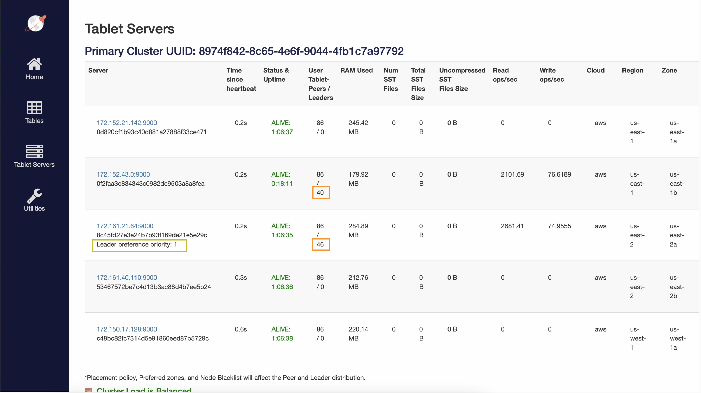Open the us-west server 172.150.17.128:9000
Image resolution: width=701 pixels, height=393 pixels.
point(127,329)
